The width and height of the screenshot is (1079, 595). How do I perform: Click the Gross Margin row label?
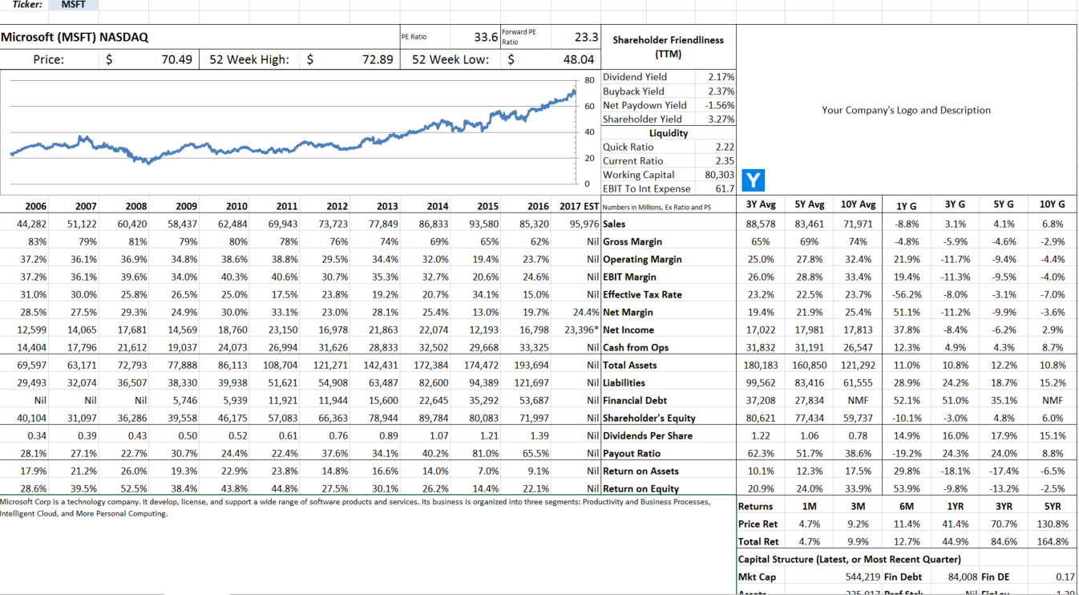tap(632, 242)
